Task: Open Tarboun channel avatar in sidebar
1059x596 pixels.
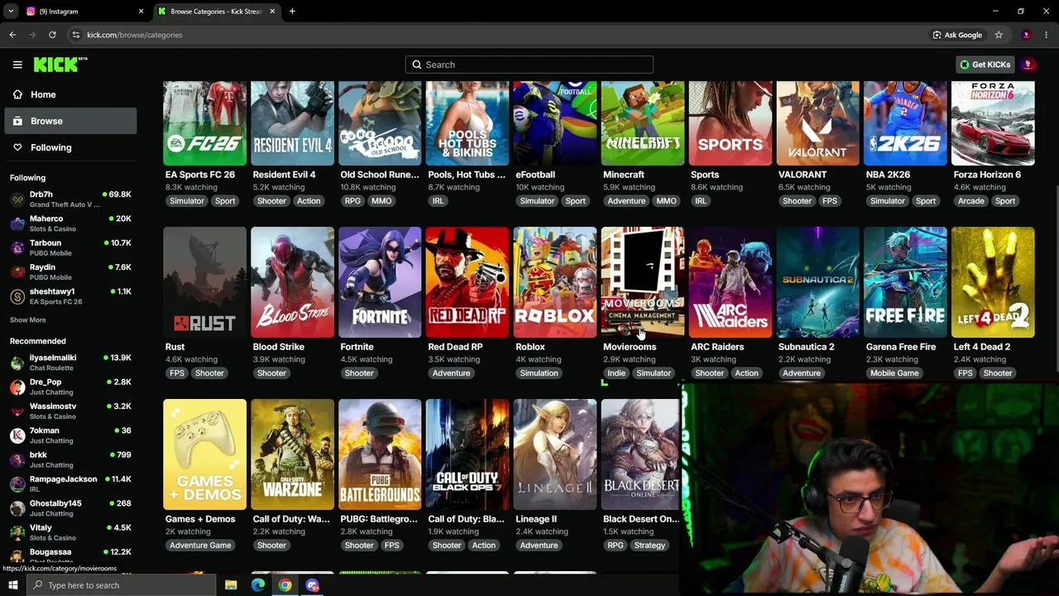Action: 17,248
